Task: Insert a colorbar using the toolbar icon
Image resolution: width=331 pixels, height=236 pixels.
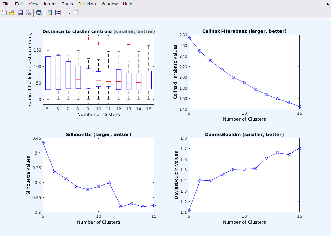Action: tap(50, 13)
